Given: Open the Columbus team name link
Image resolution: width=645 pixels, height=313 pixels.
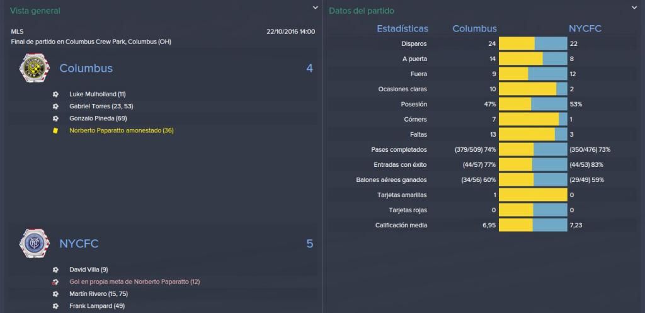Looking at the screenshot, I should [x=86, y=68].
